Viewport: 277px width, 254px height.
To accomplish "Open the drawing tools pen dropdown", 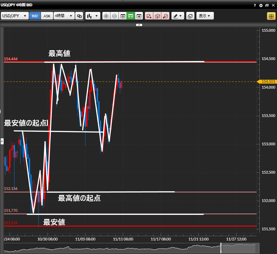I will click(x=178, y=16).
